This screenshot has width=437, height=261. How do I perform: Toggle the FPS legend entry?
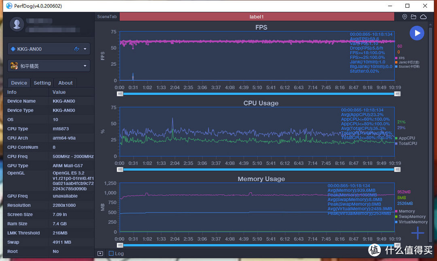click(x=400, y=58)
